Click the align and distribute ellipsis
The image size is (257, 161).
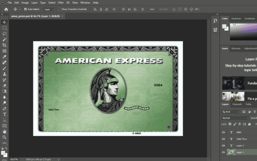point(152,9)
